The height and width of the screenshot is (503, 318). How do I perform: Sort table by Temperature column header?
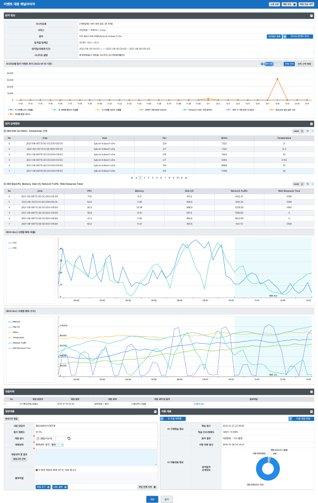(x=284, y=137)
